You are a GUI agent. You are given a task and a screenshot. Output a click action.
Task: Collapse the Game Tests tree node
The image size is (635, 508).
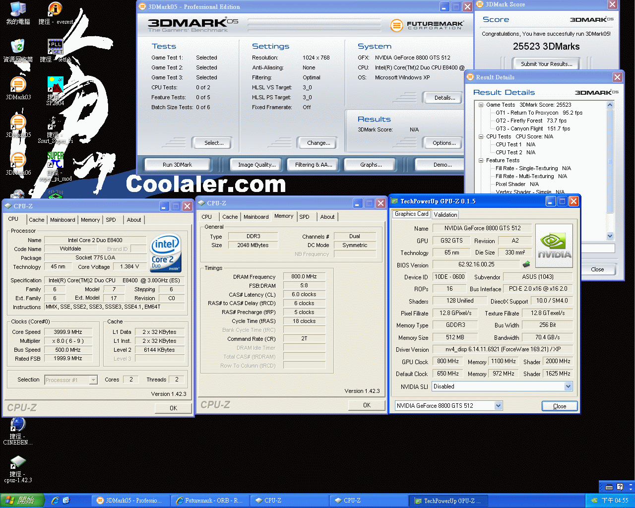(481, 105)
